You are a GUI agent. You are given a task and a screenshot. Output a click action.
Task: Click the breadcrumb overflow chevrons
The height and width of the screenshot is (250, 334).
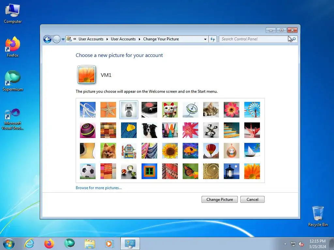[75, 39]
